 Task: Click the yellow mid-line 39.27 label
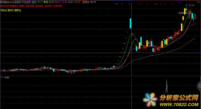pyautogui.click(x=49, y=2)
